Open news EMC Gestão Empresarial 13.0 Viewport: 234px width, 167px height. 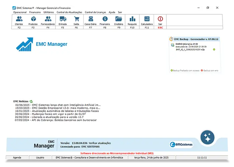tap(58, 108)
